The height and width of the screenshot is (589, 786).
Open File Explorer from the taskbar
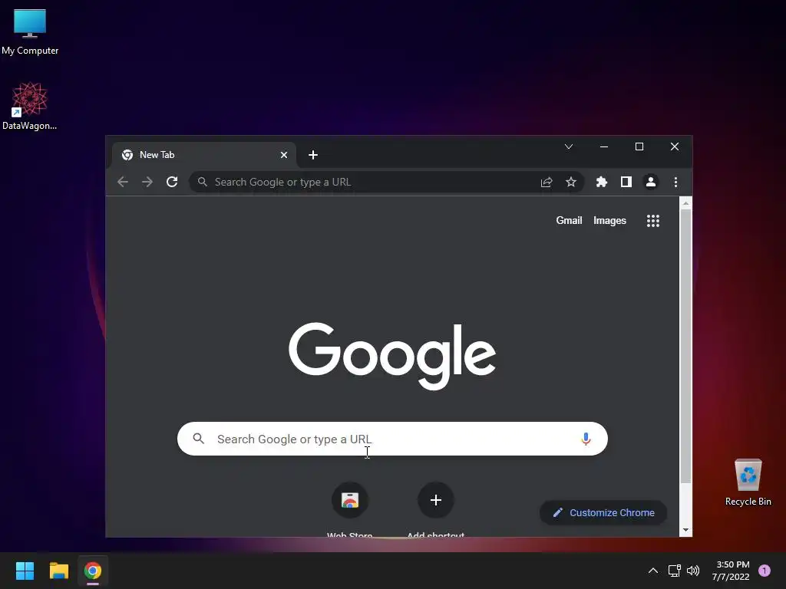click(58, 571)
